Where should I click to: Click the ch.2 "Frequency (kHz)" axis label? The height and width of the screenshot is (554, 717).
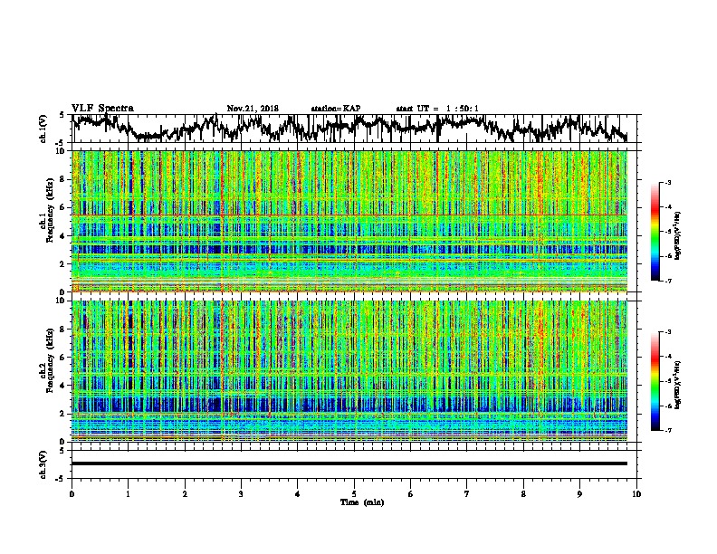[x=50, y=360]
